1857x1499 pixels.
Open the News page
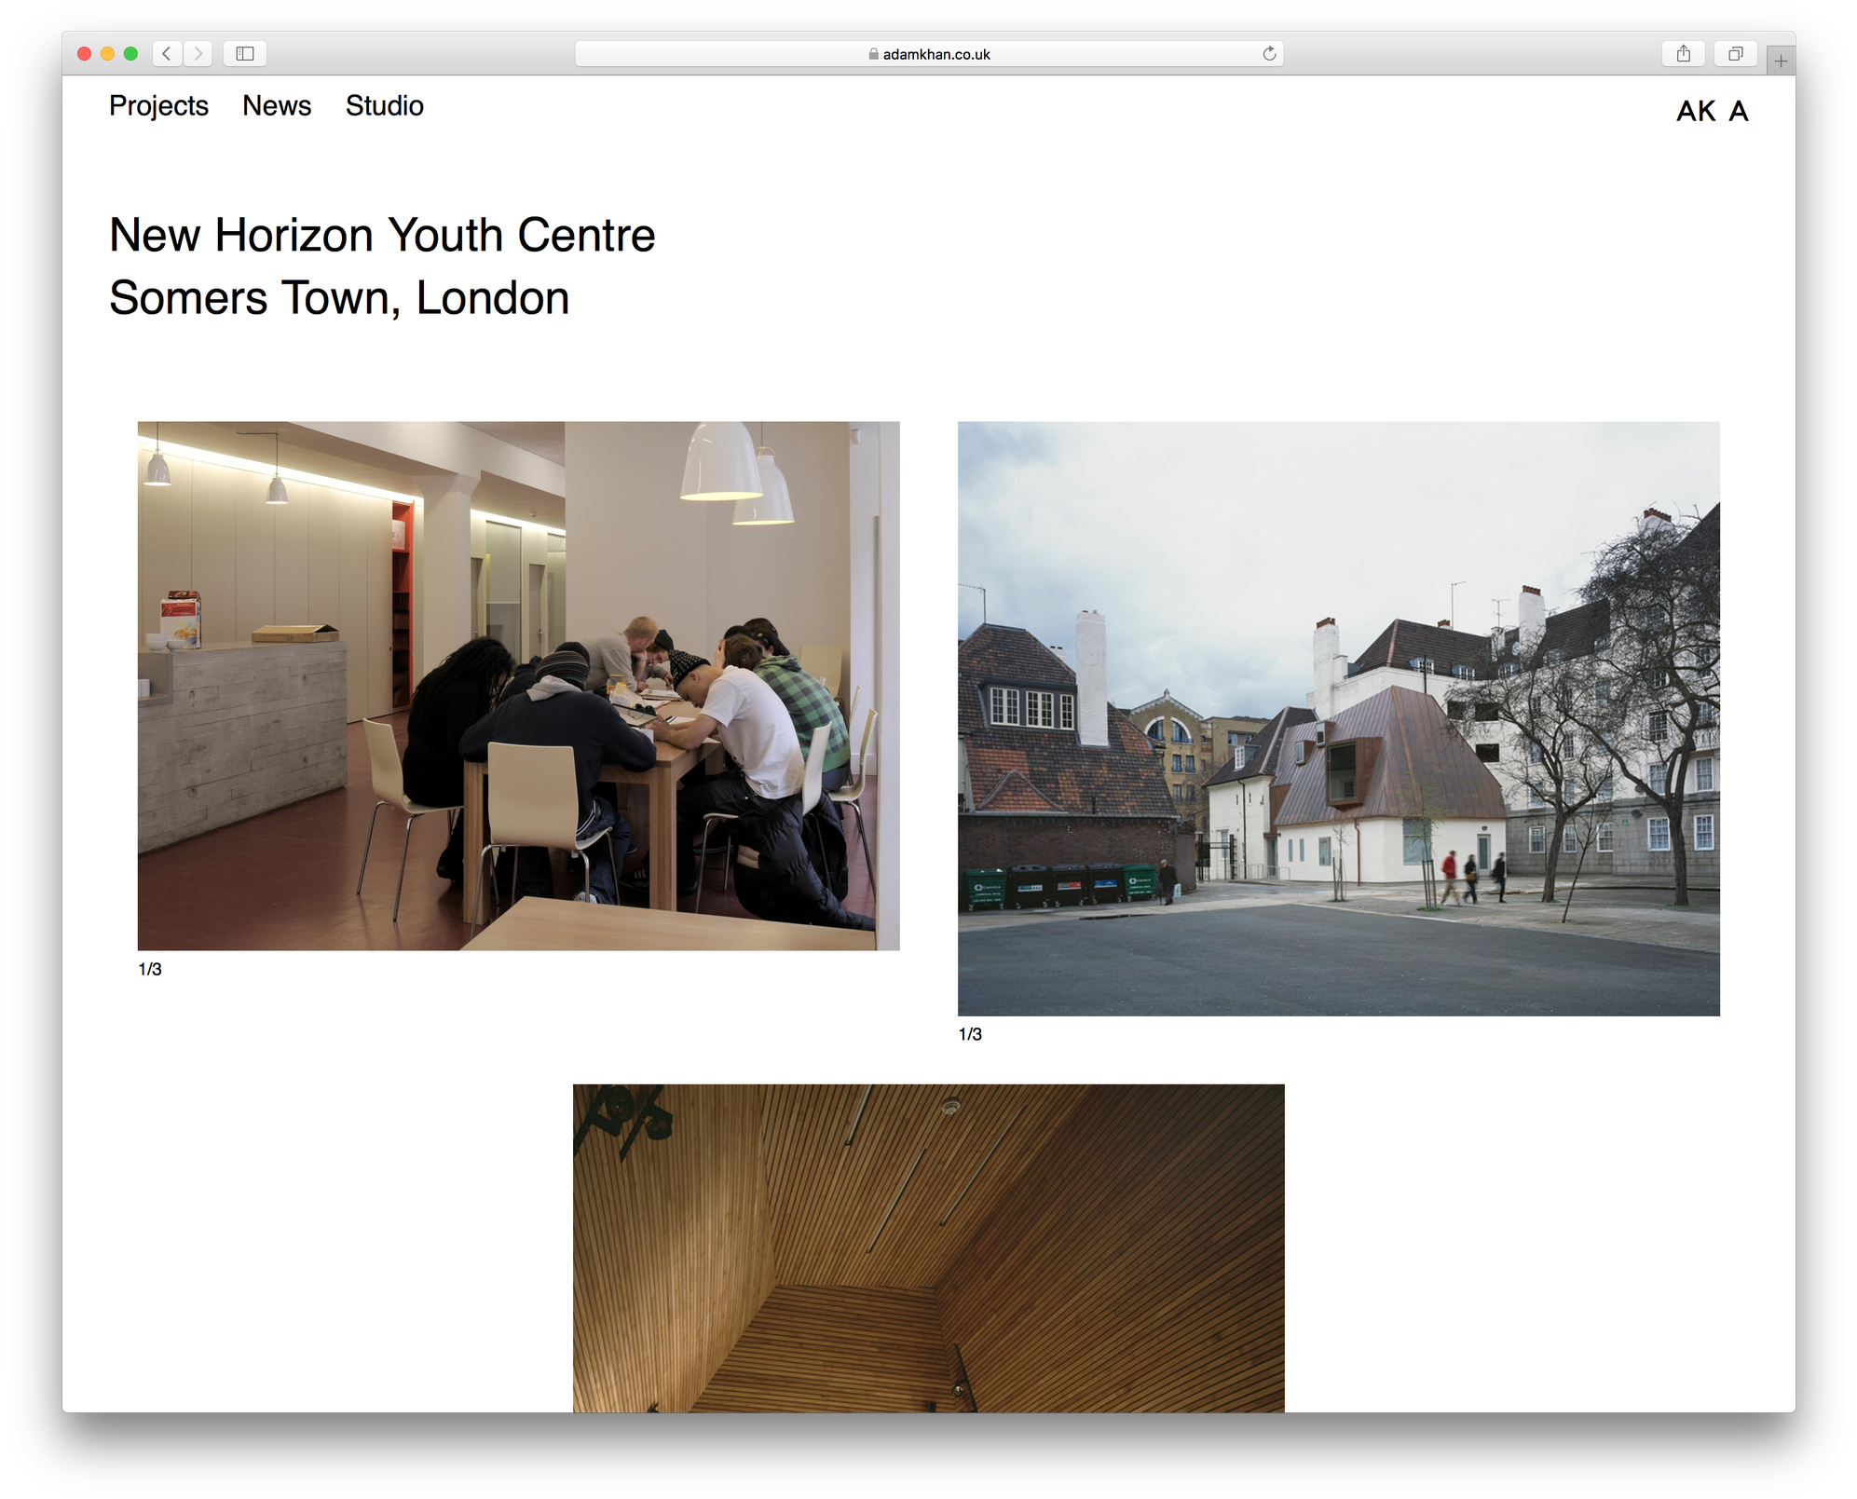coord(277,106)
